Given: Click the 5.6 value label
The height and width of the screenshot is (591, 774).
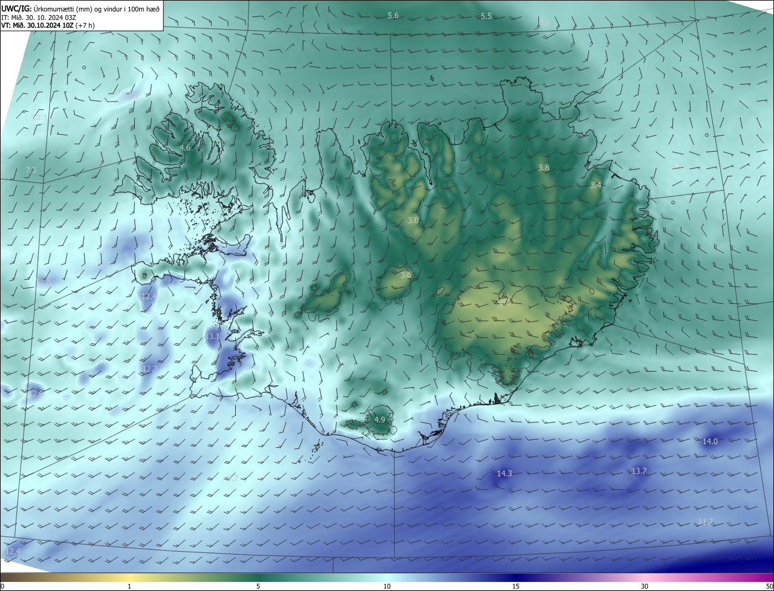Looking at the screenshot, I should 393,16.
